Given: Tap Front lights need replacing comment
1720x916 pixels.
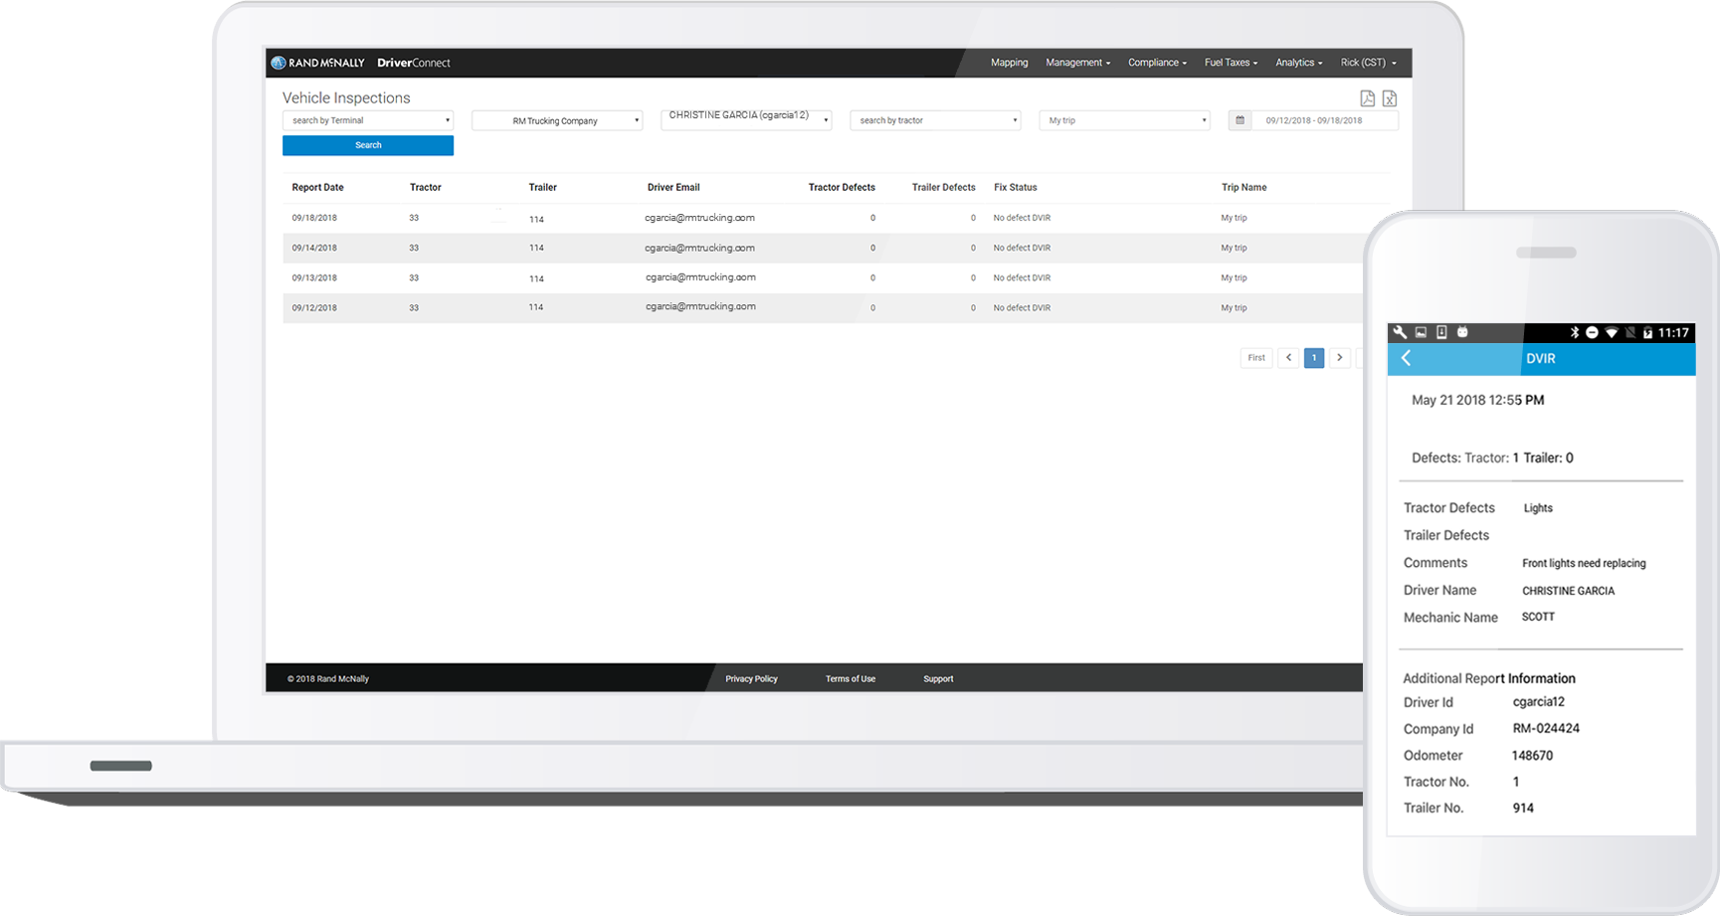Looking at the screenshot, I should tap(1584, 563).
